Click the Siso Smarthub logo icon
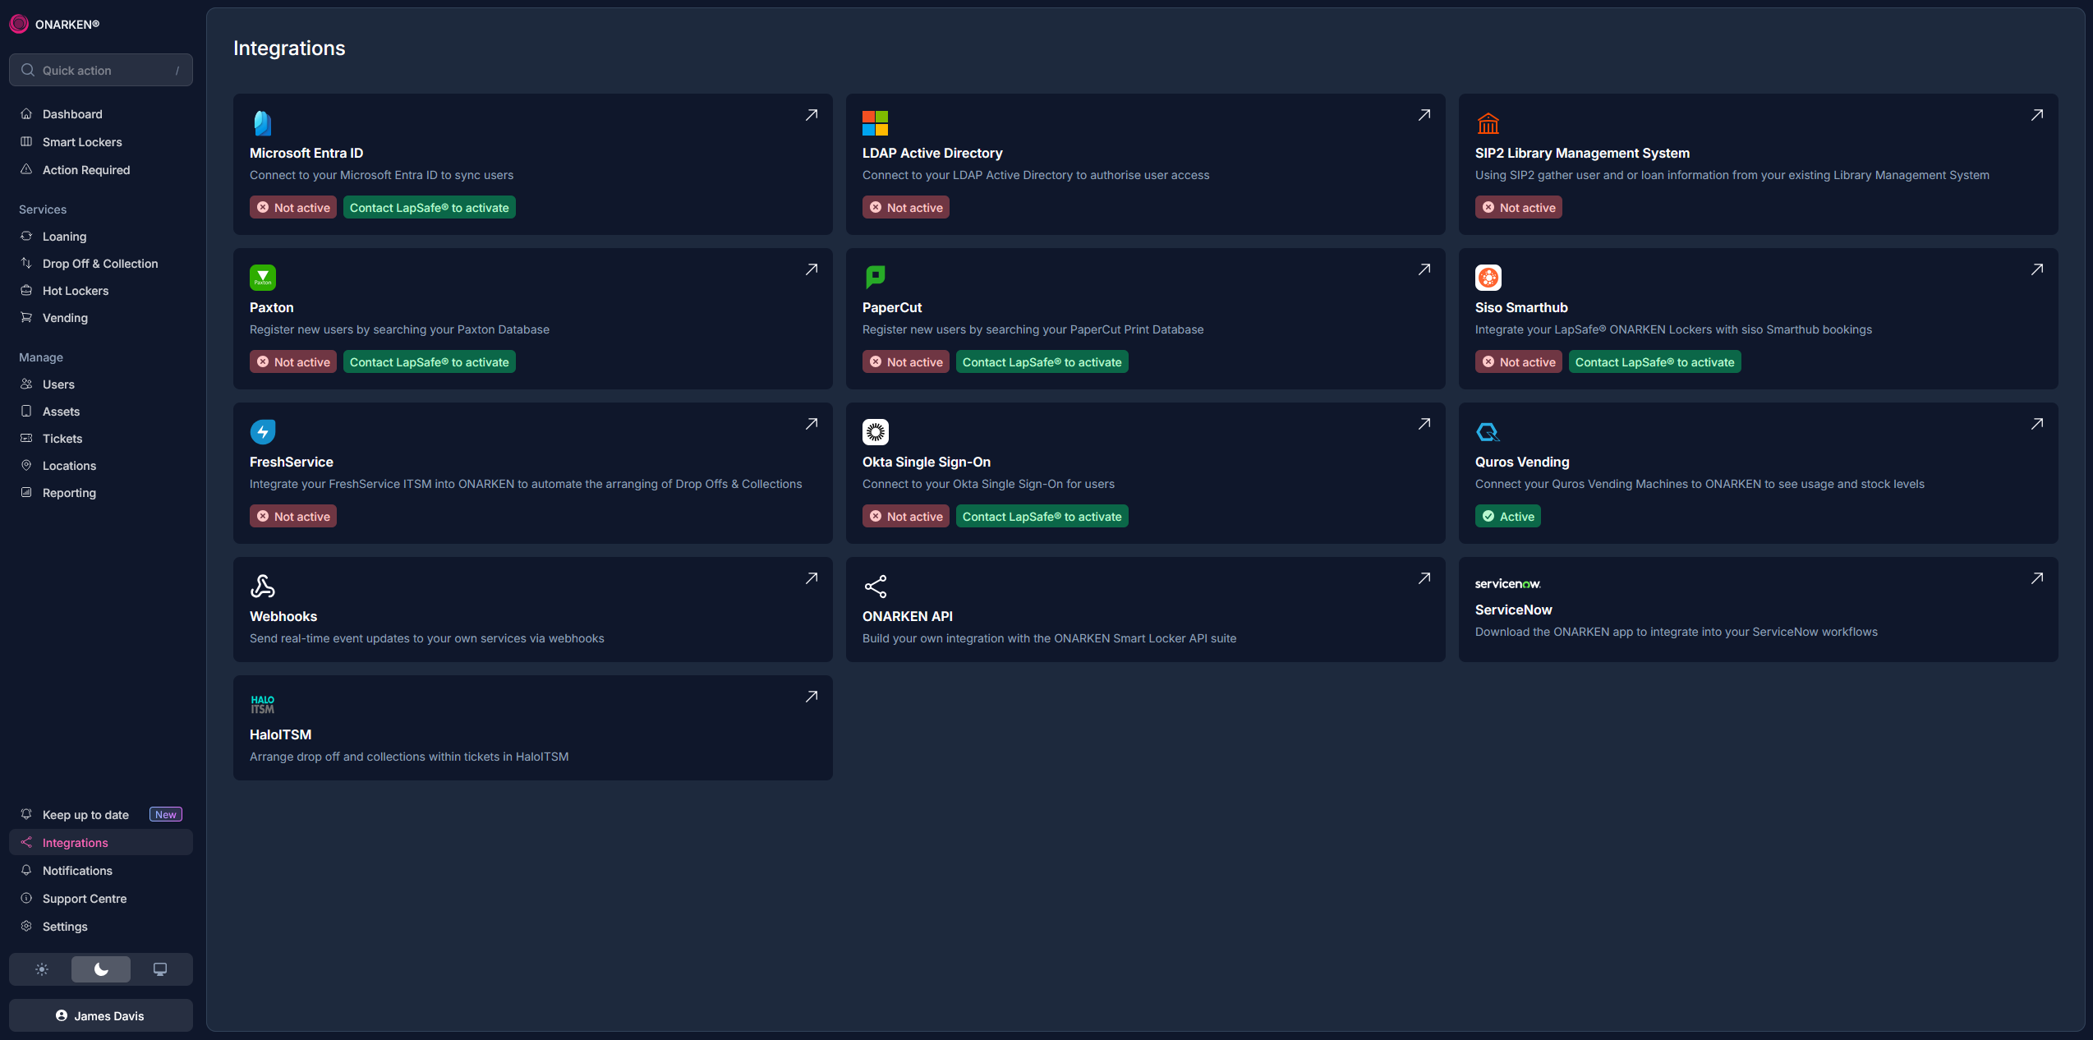The width and height of the screenshot is (2093, 1040). point(1488,278)
